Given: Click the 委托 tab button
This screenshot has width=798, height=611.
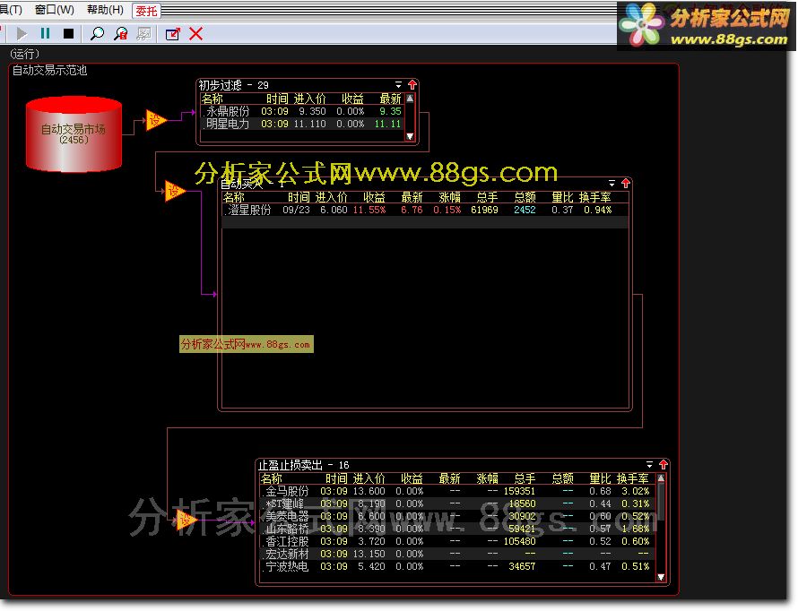Looking at the screenshot, I should pyautogui.click(x=146, y=11).
